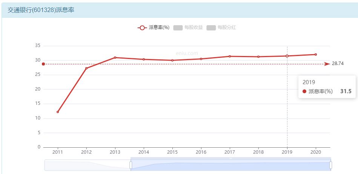The image size is (358, 174).
Task: Click the 2019 x-axis label
Action: (287, 152)
